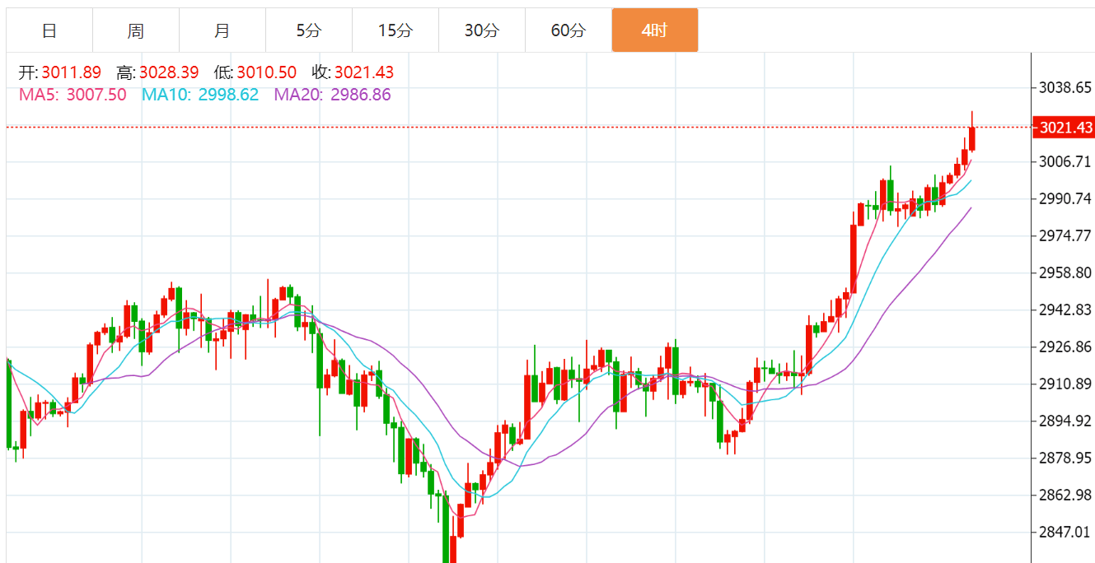Switch to the 日 (daily) chart tab

pyautogui.click(x=49, y=30)
